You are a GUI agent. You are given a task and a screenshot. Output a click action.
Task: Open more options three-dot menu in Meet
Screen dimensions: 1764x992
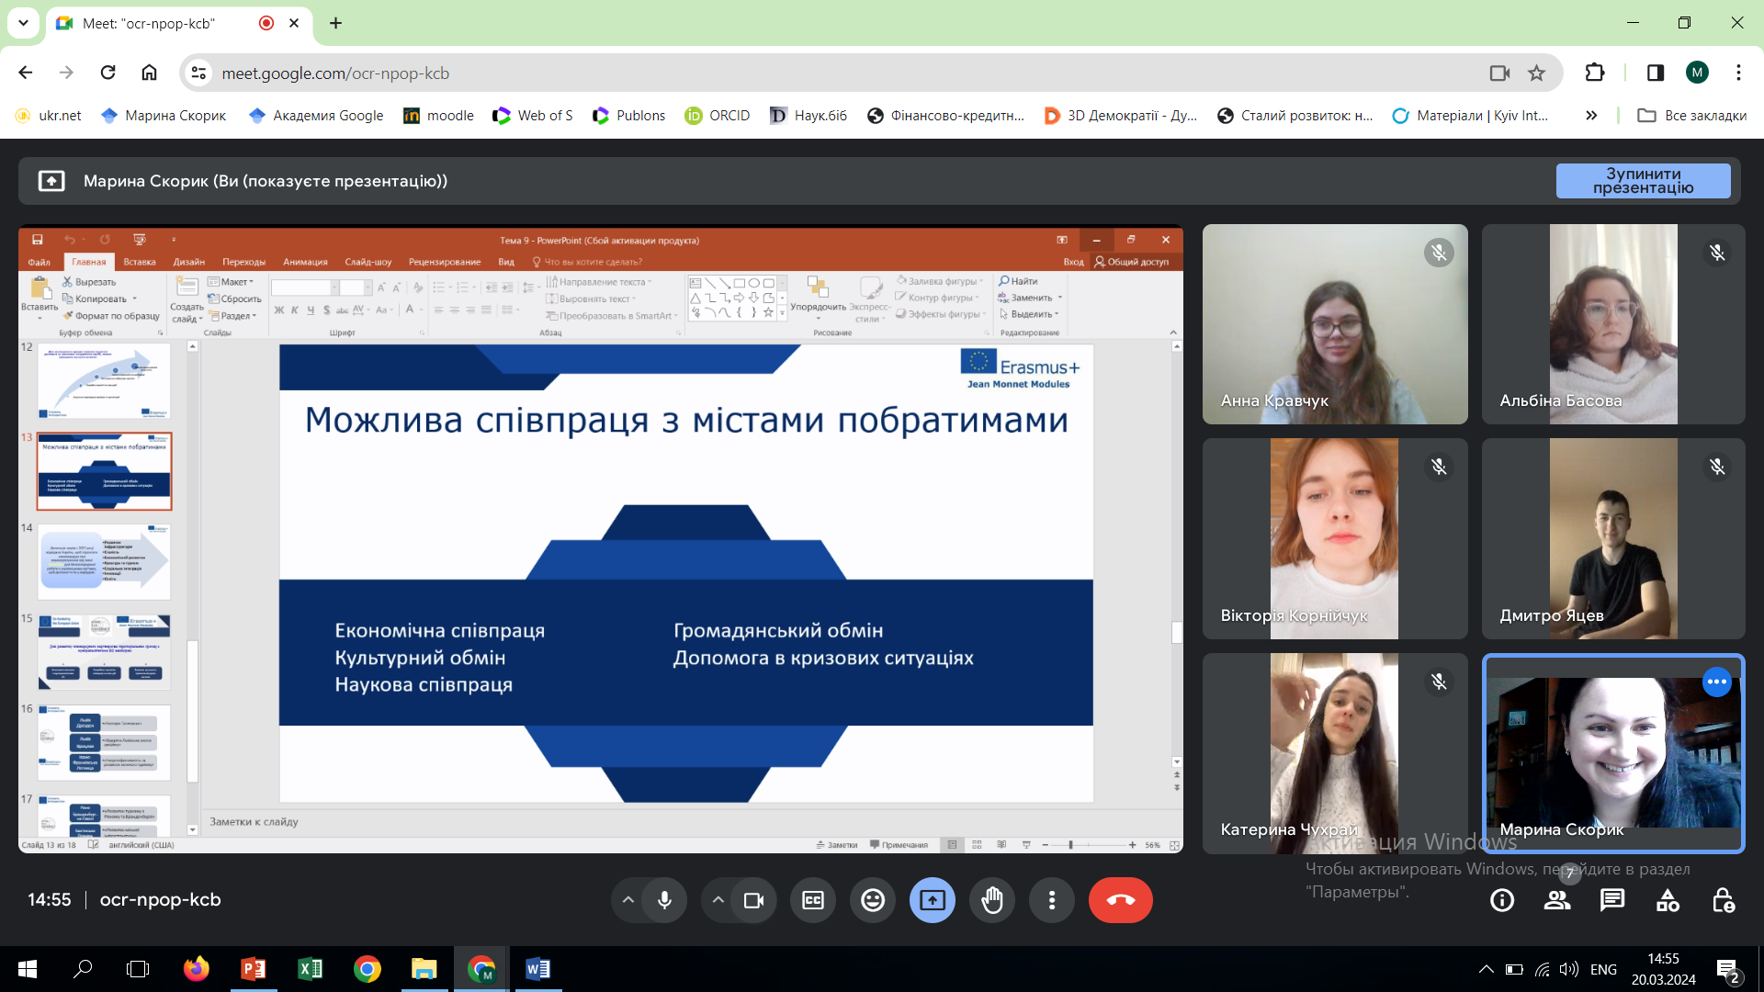tap(1052, 900)
